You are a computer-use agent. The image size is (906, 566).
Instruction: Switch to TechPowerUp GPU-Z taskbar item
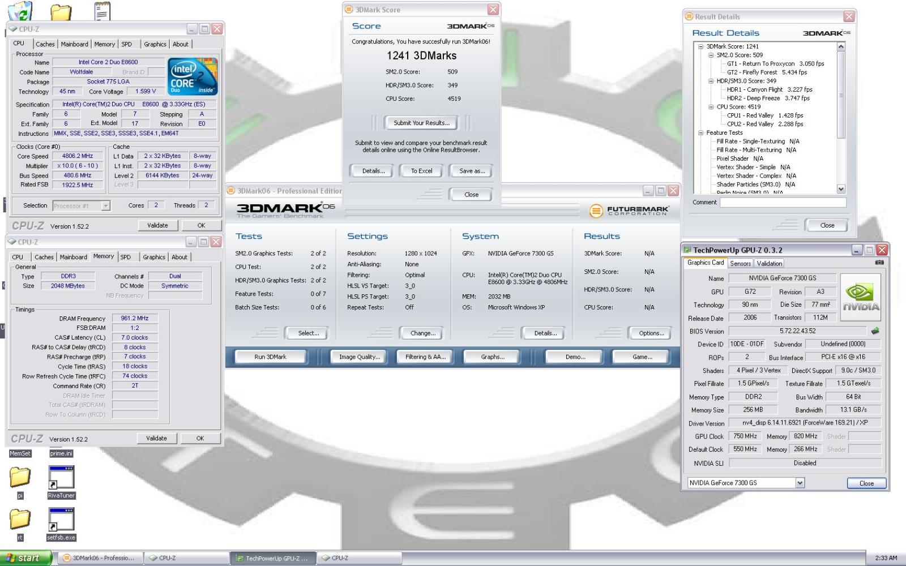pos(273,558)
